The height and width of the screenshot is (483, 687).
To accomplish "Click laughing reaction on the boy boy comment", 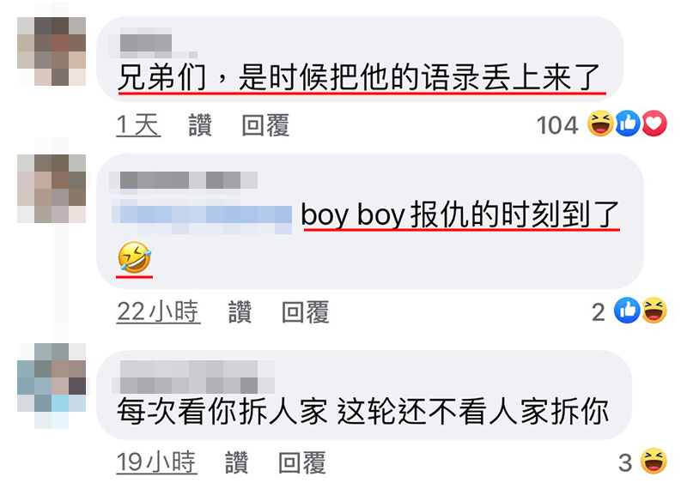I will 654,311.
